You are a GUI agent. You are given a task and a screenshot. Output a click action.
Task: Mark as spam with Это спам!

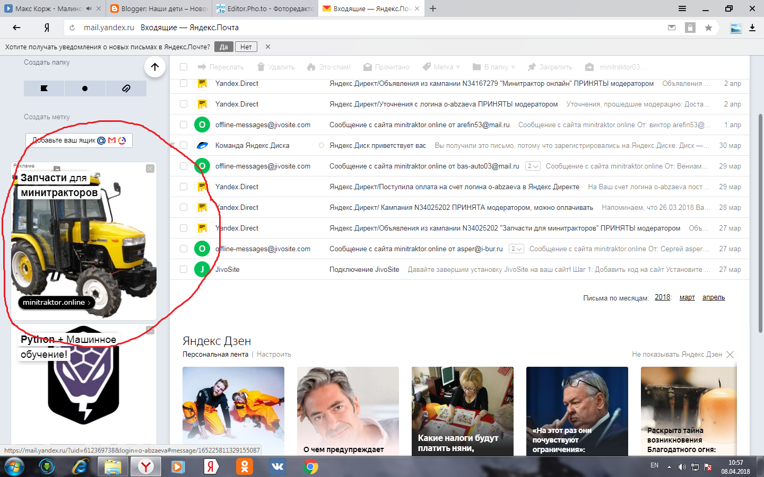click(x=329, y=67)
